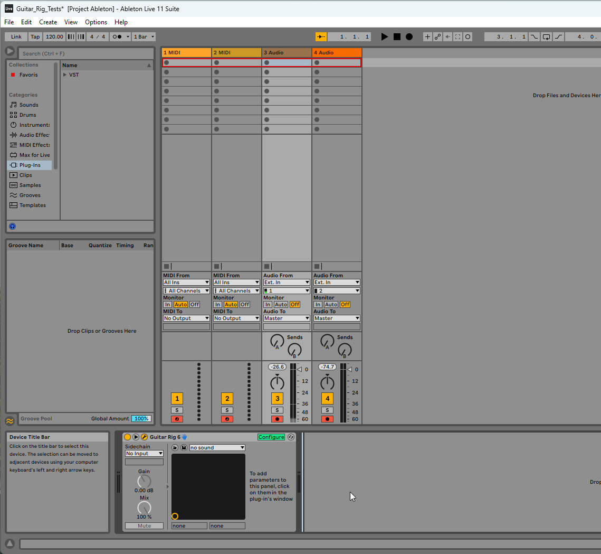Toggle the Follow playback button
The height and width of the screenshot is (554, 601).
click(321, 37)
